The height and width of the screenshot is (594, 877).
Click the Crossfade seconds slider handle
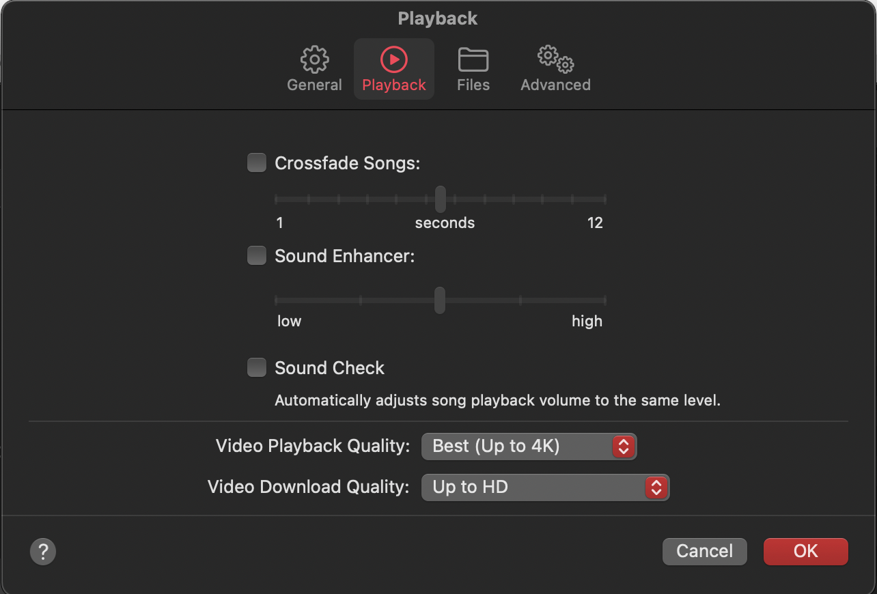[441, 199]
